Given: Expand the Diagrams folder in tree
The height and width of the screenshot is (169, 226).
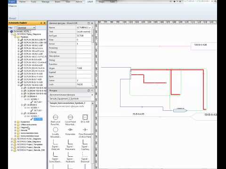Looking at the screenshot, I should tap(15, 128).
